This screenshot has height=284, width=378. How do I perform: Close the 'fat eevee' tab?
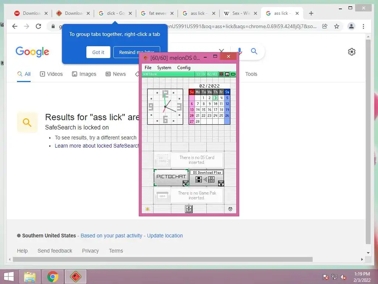pos(172,13)
